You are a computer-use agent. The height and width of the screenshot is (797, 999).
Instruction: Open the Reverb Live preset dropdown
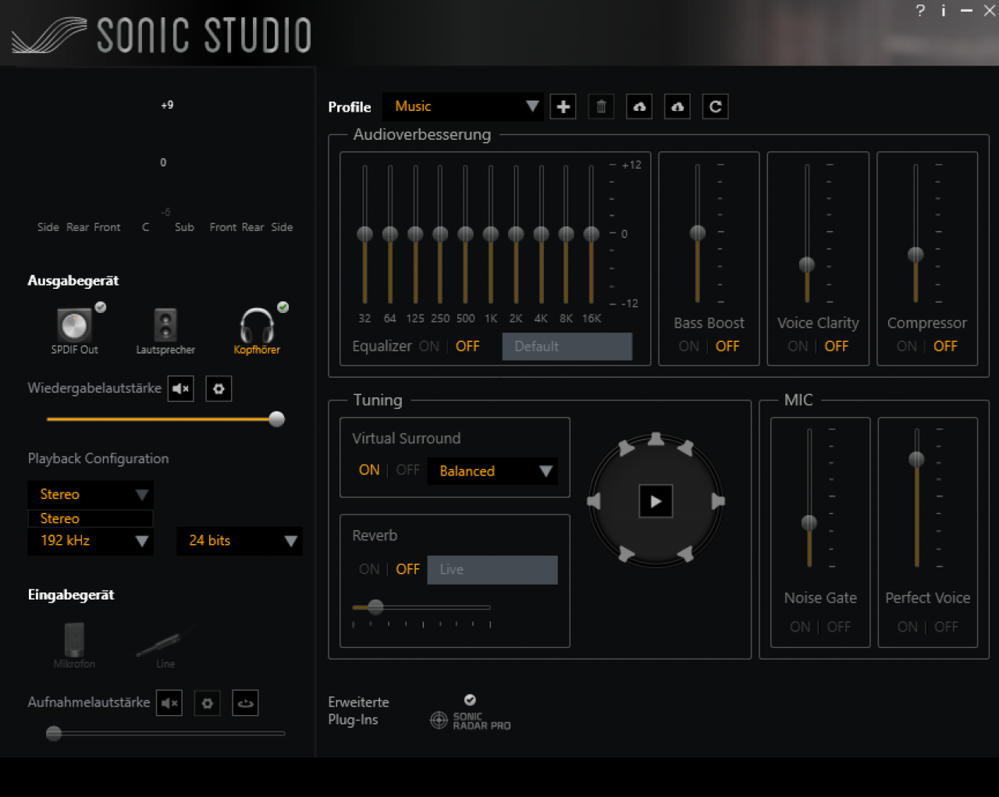click(492, 570)
